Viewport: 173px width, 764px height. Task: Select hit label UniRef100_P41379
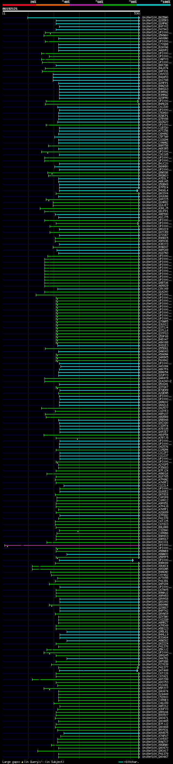155,754
